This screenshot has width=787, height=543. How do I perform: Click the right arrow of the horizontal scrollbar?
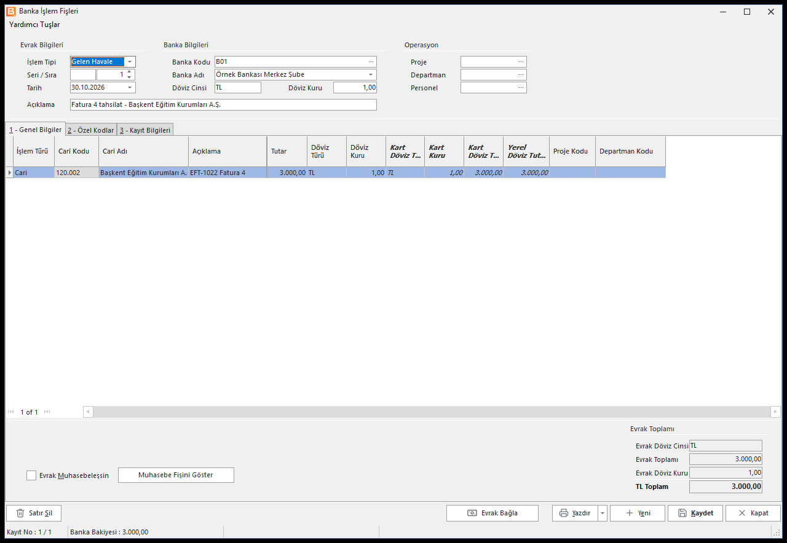(x=775, y=412)
